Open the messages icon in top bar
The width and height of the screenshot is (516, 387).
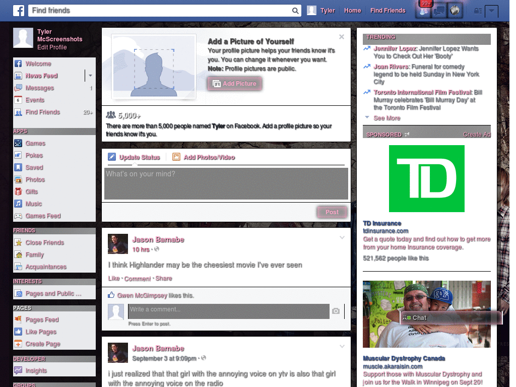(x=439, y=11)
